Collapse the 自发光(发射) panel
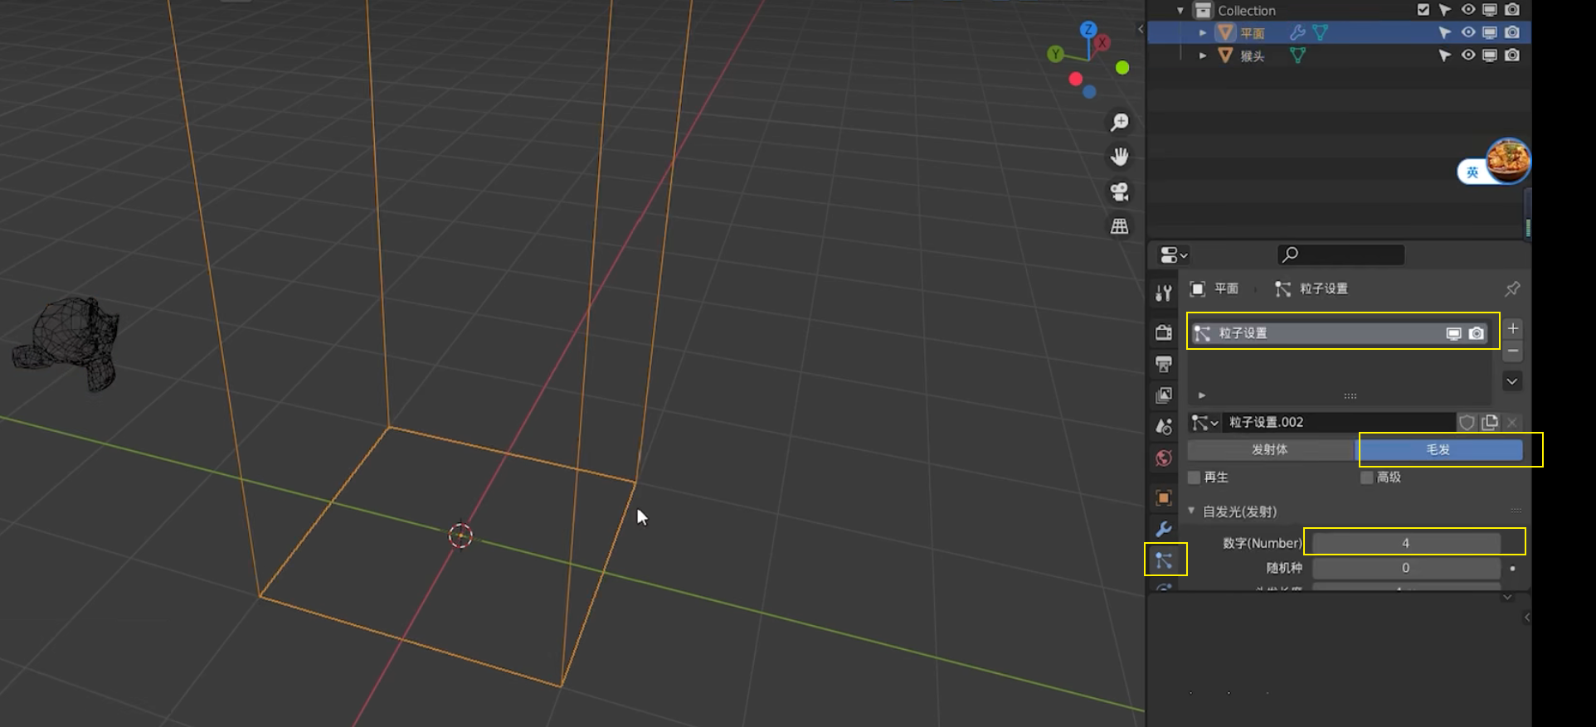 pyautogui.click(x=1192, y=511)
